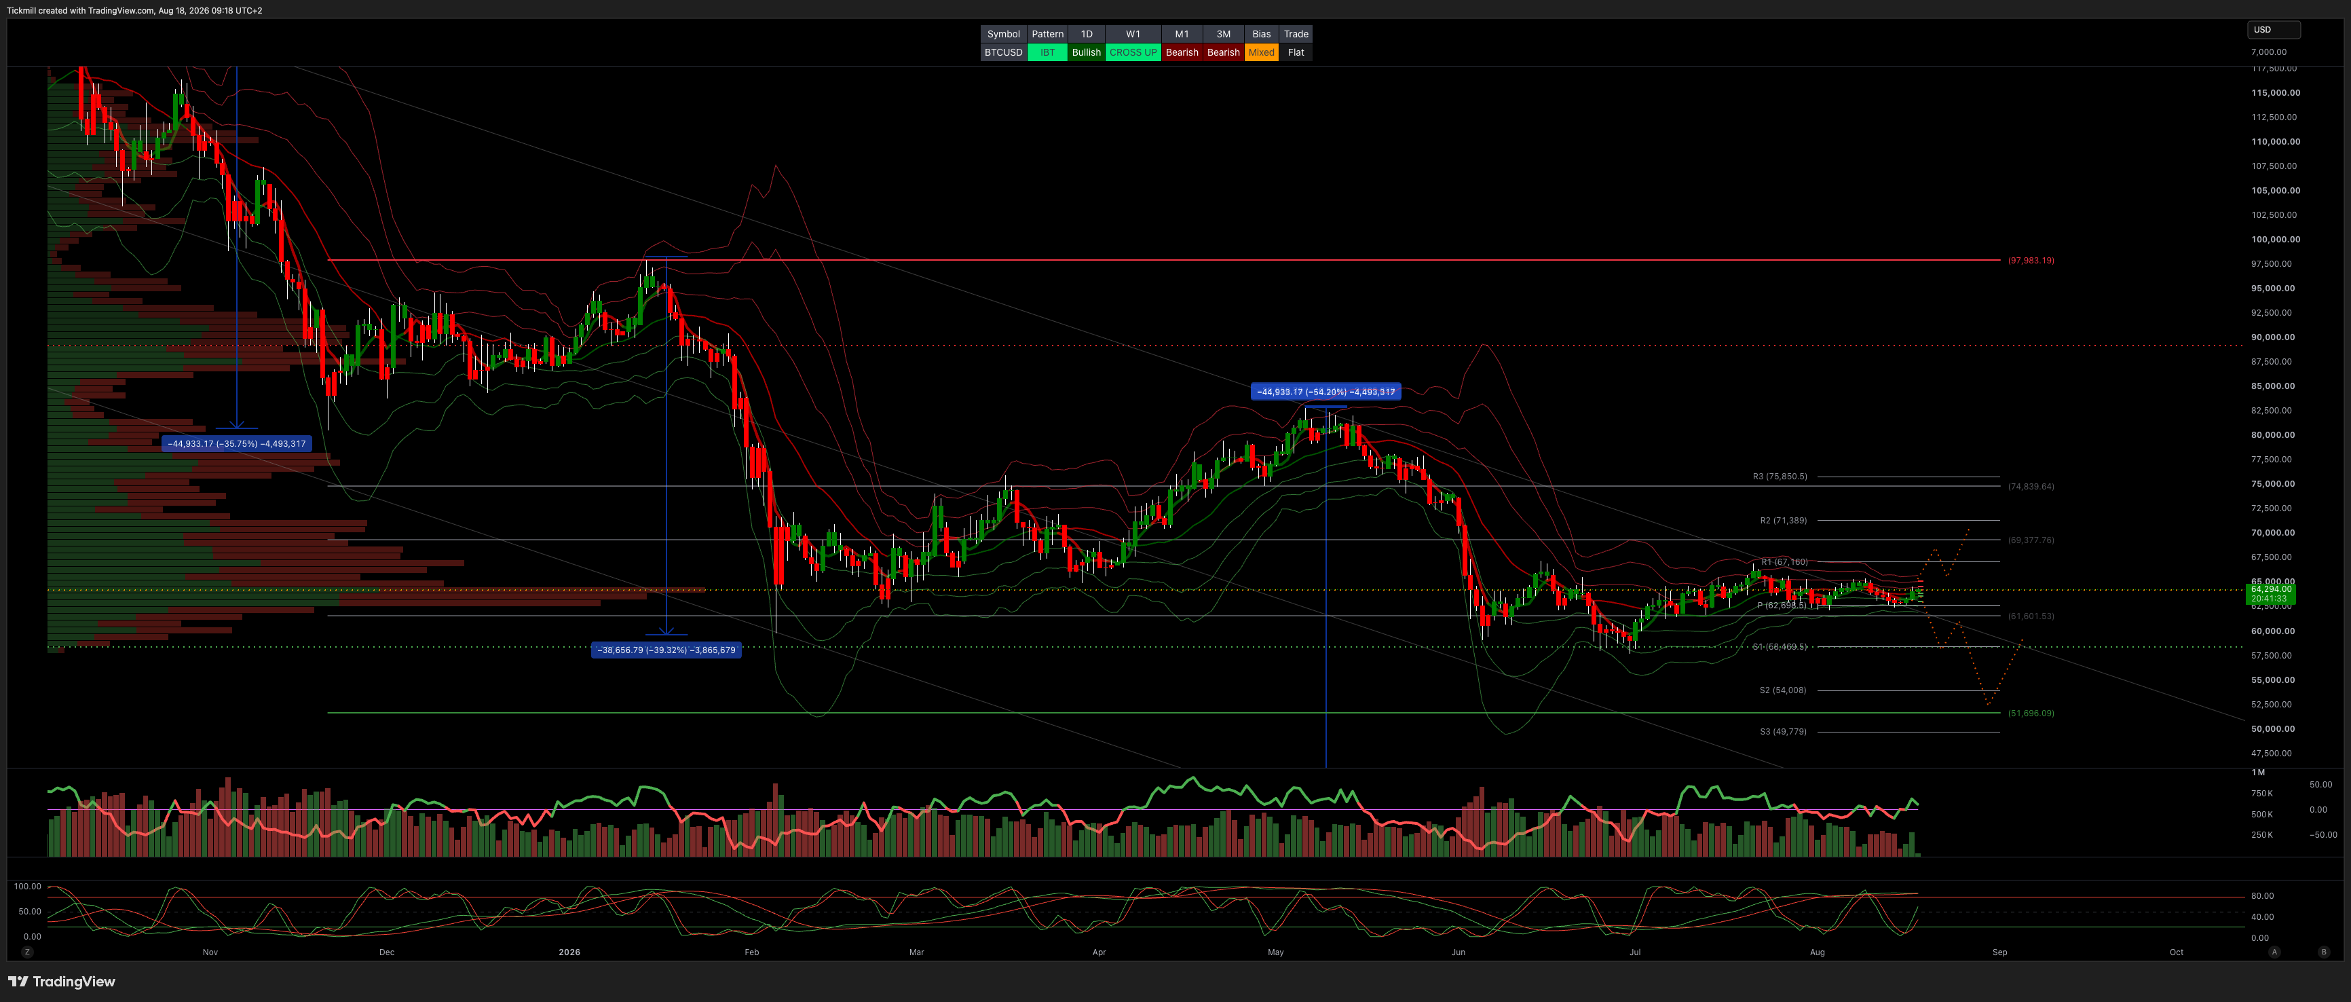
Task: Click the 70,000.00 price scale label
Action: click(2272, 532)
